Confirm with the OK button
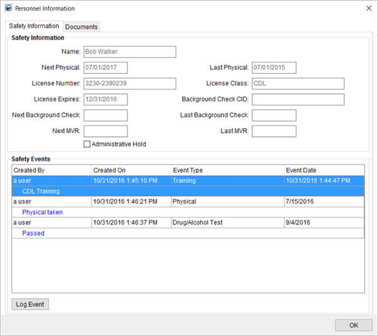378x336 pixels. tap(353, 325)
